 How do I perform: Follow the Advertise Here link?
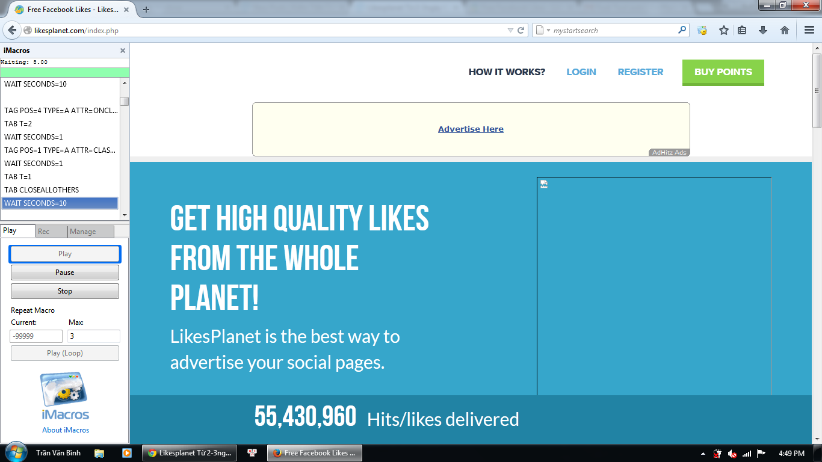coord(471,129)
